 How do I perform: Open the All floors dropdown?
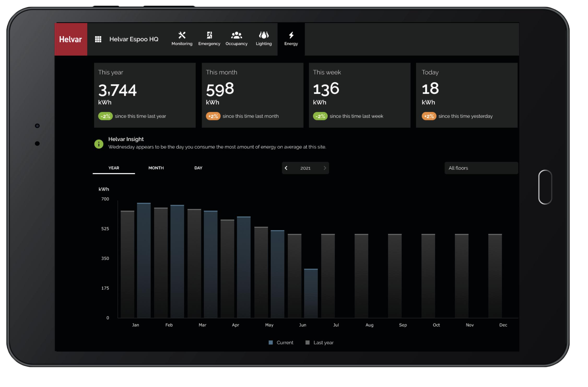(x=481, y=168)
